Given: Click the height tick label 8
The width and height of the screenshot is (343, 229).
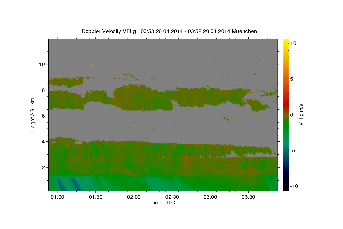Looking at the screenshot, I should (43, 90).
